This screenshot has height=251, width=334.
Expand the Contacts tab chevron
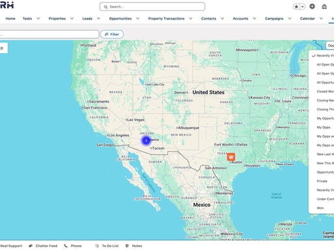pos(222,19)
